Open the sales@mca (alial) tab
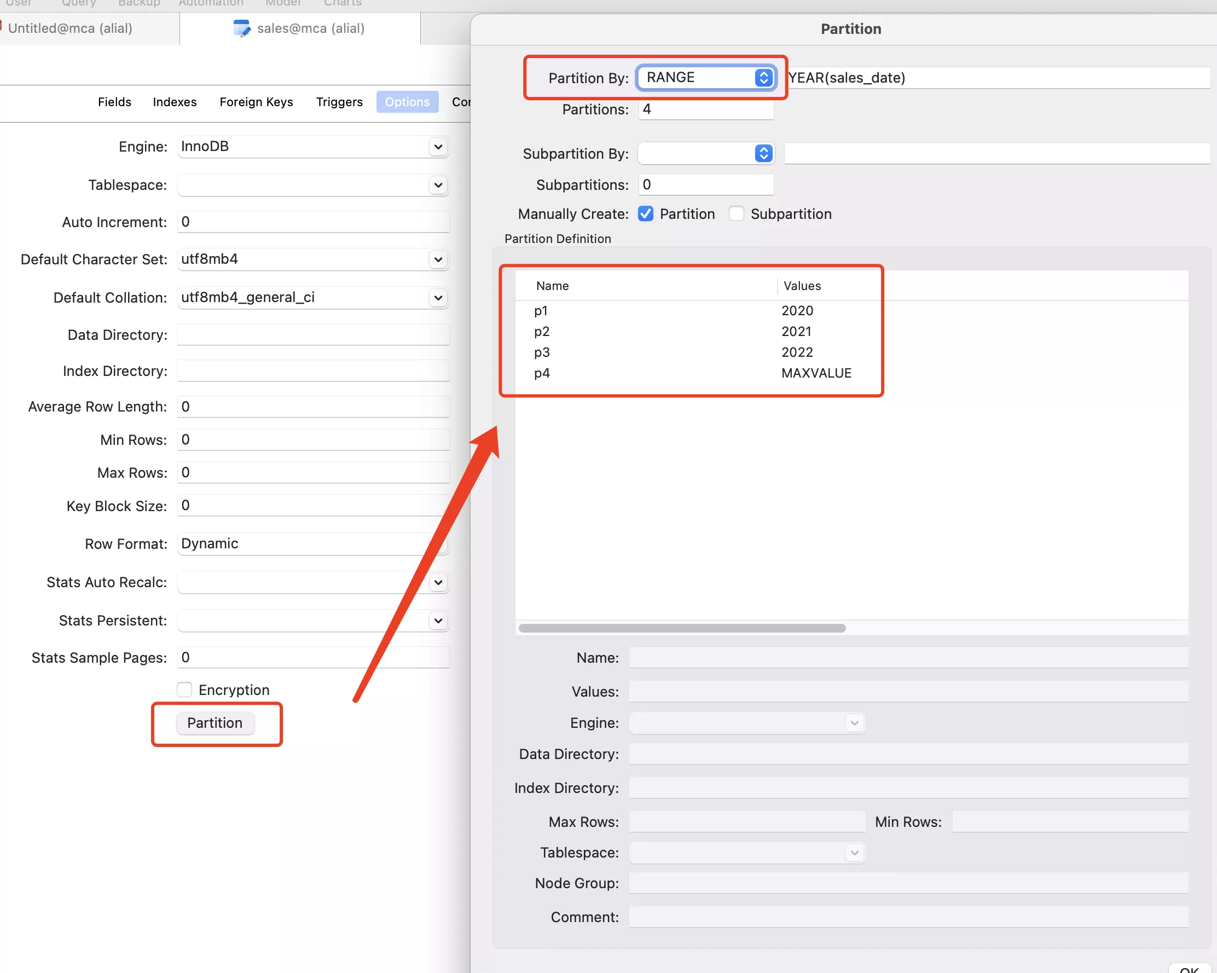 point(300,28)
